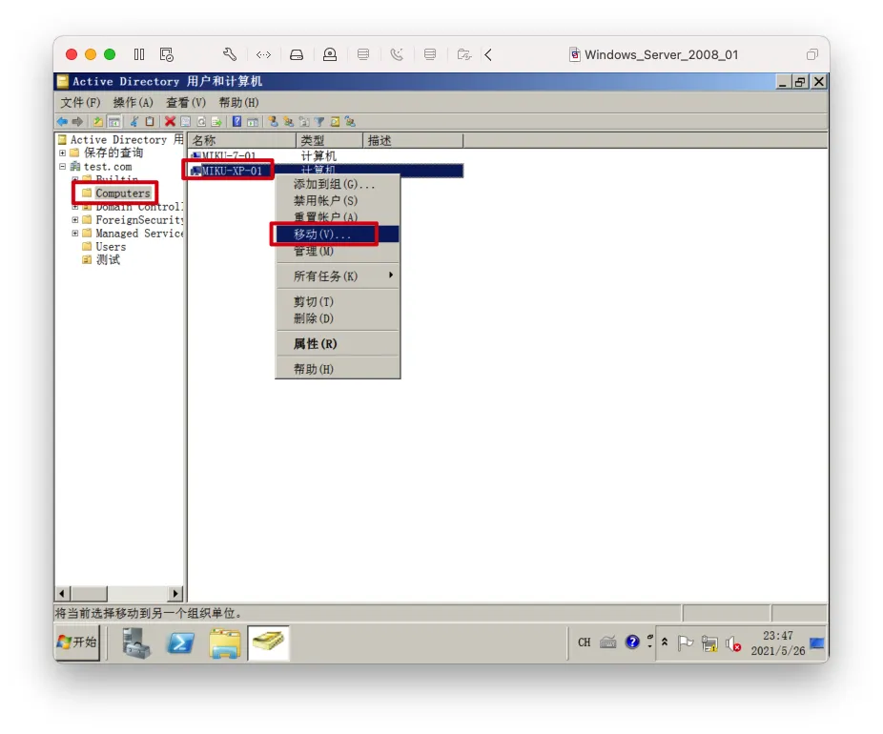Toggle the show/hide action pane icon
This screenshot has height=734, width=883.
click(x=253, y=122)
